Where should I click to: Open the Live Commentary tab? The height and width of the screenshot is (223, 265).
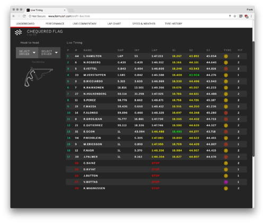pyautogui.click(x=84, y=24)
